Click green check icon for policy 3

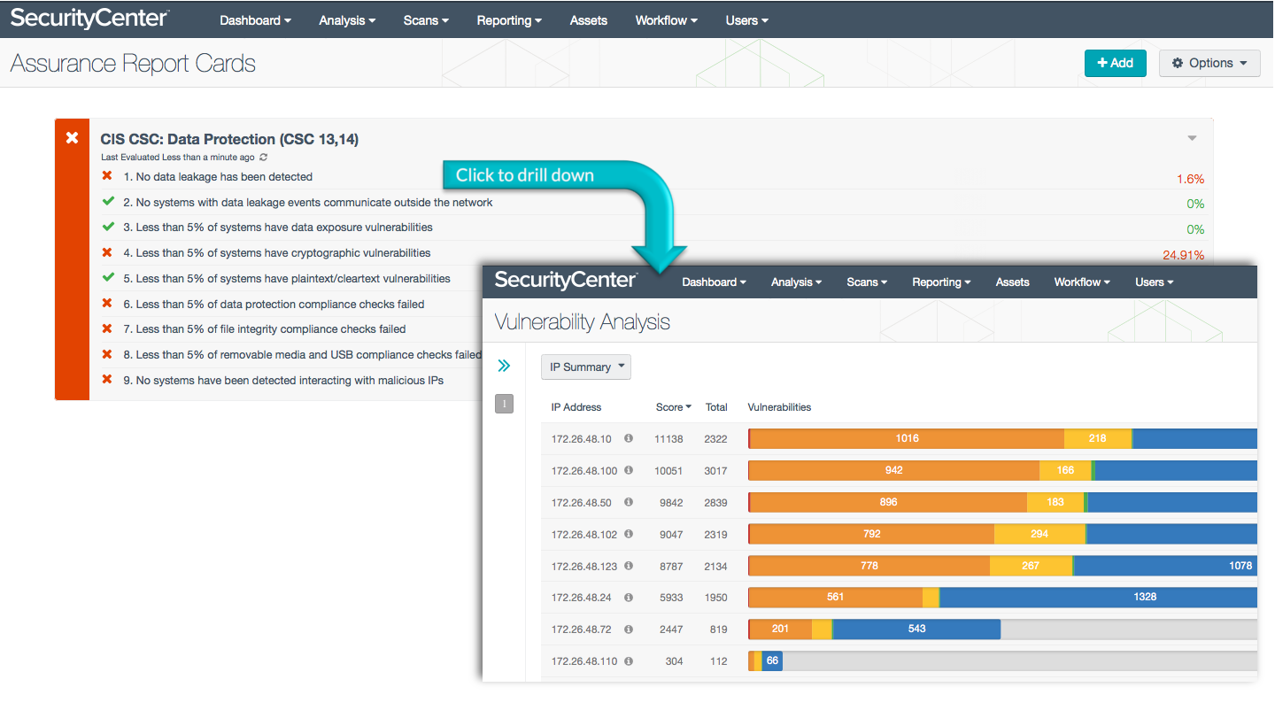click(108, 227)
